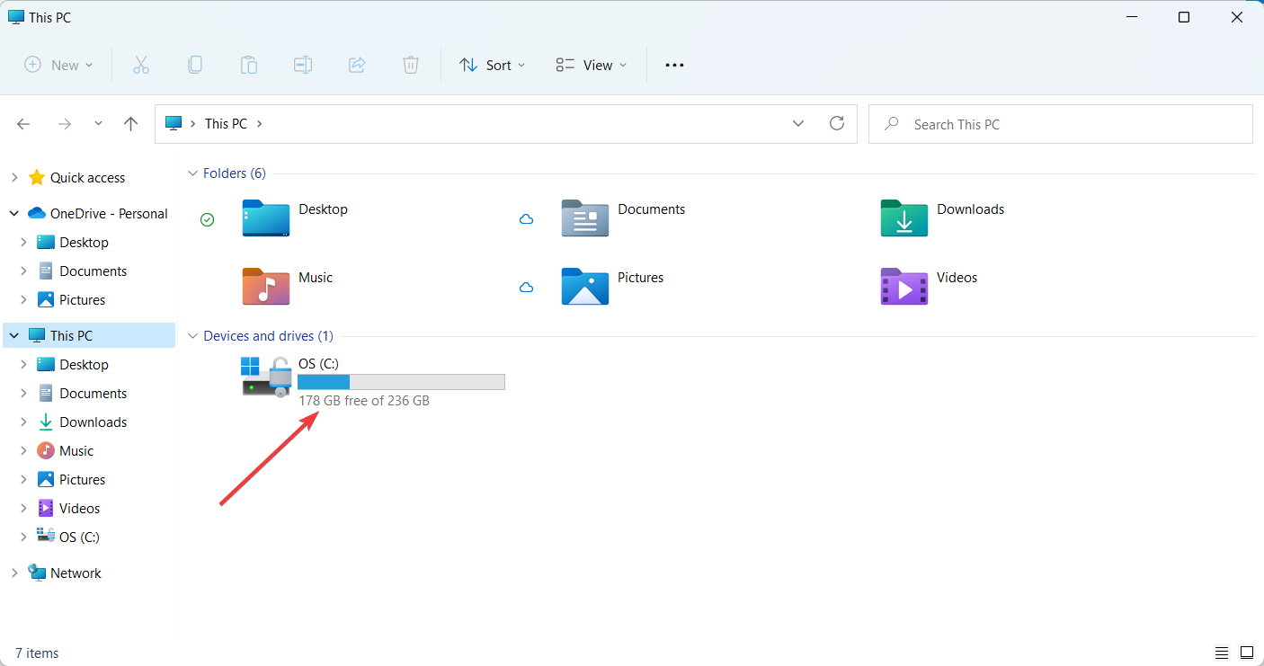Open the Sort dropdown
This screenshot has height=666, width=1264.
click(492, 64)
